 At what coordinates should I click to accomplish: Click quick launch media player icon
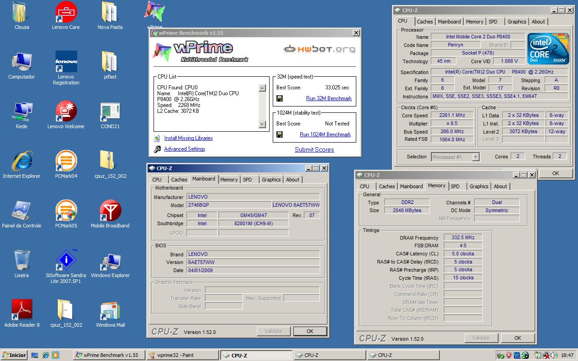tap(55, 355)
